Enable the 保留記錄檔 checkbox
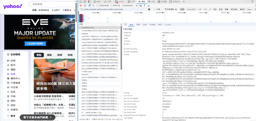Viewport: 256px width, 121px height. [97, 5]
